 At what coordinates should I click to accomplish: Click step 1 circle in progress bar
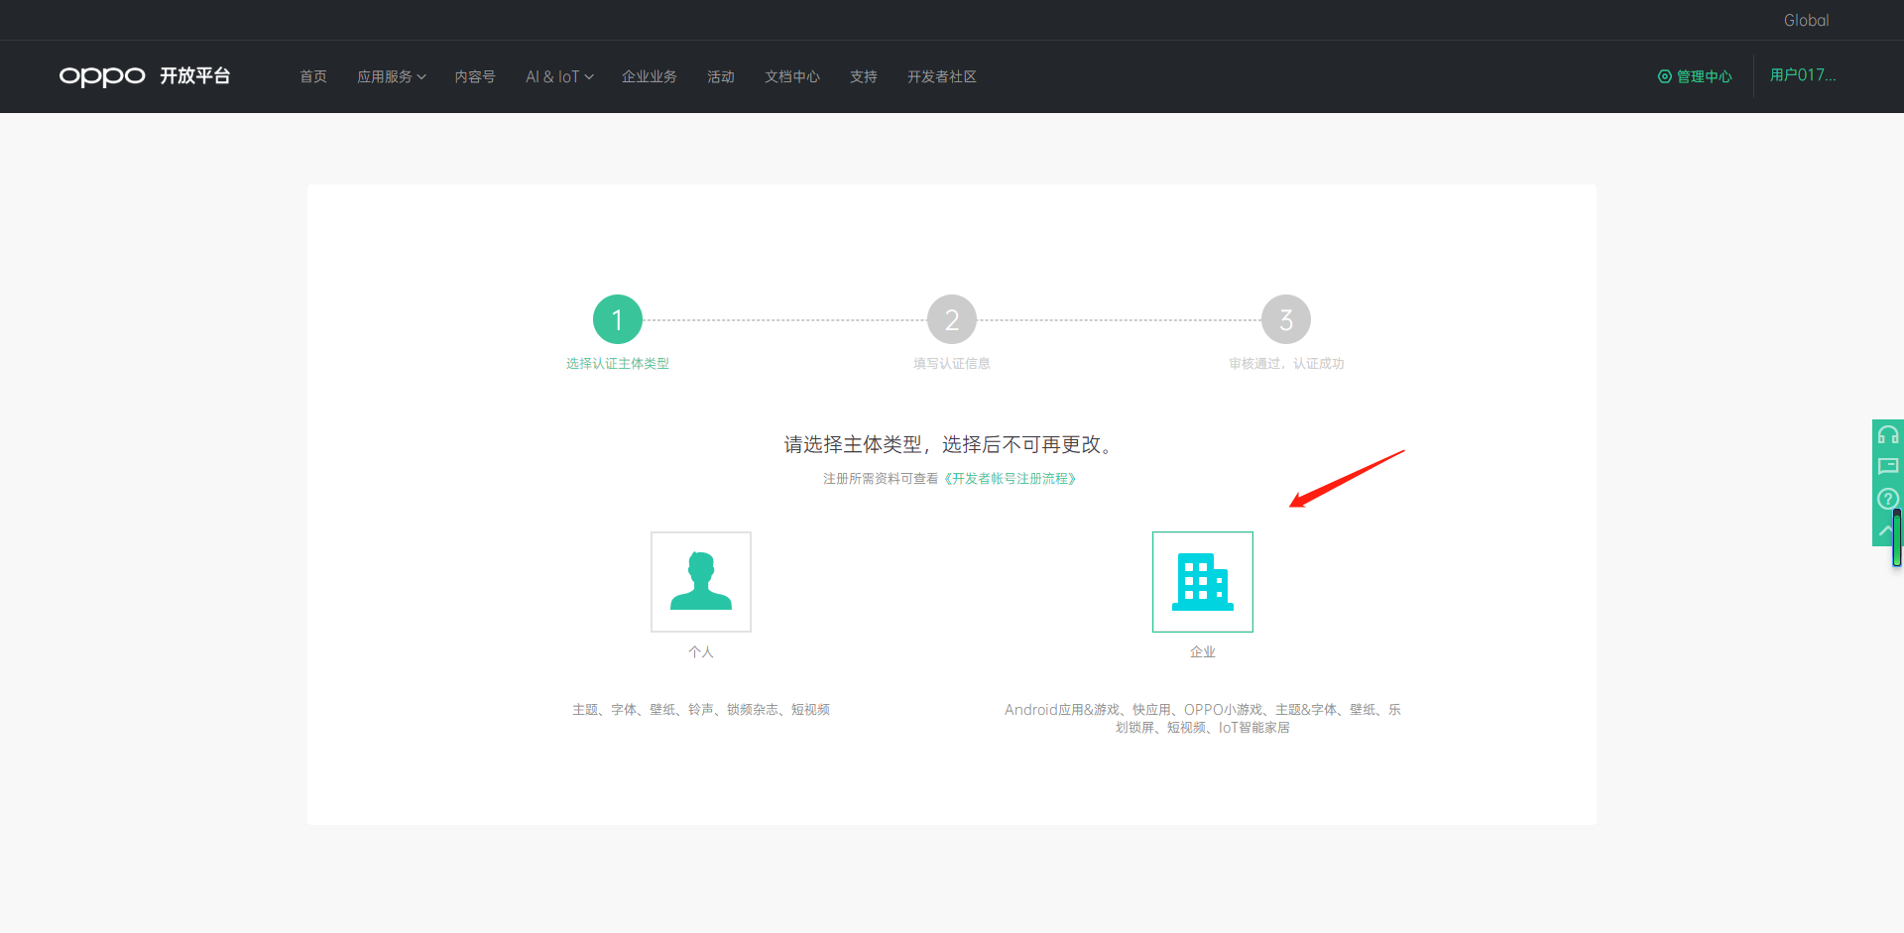pos(618,319)
